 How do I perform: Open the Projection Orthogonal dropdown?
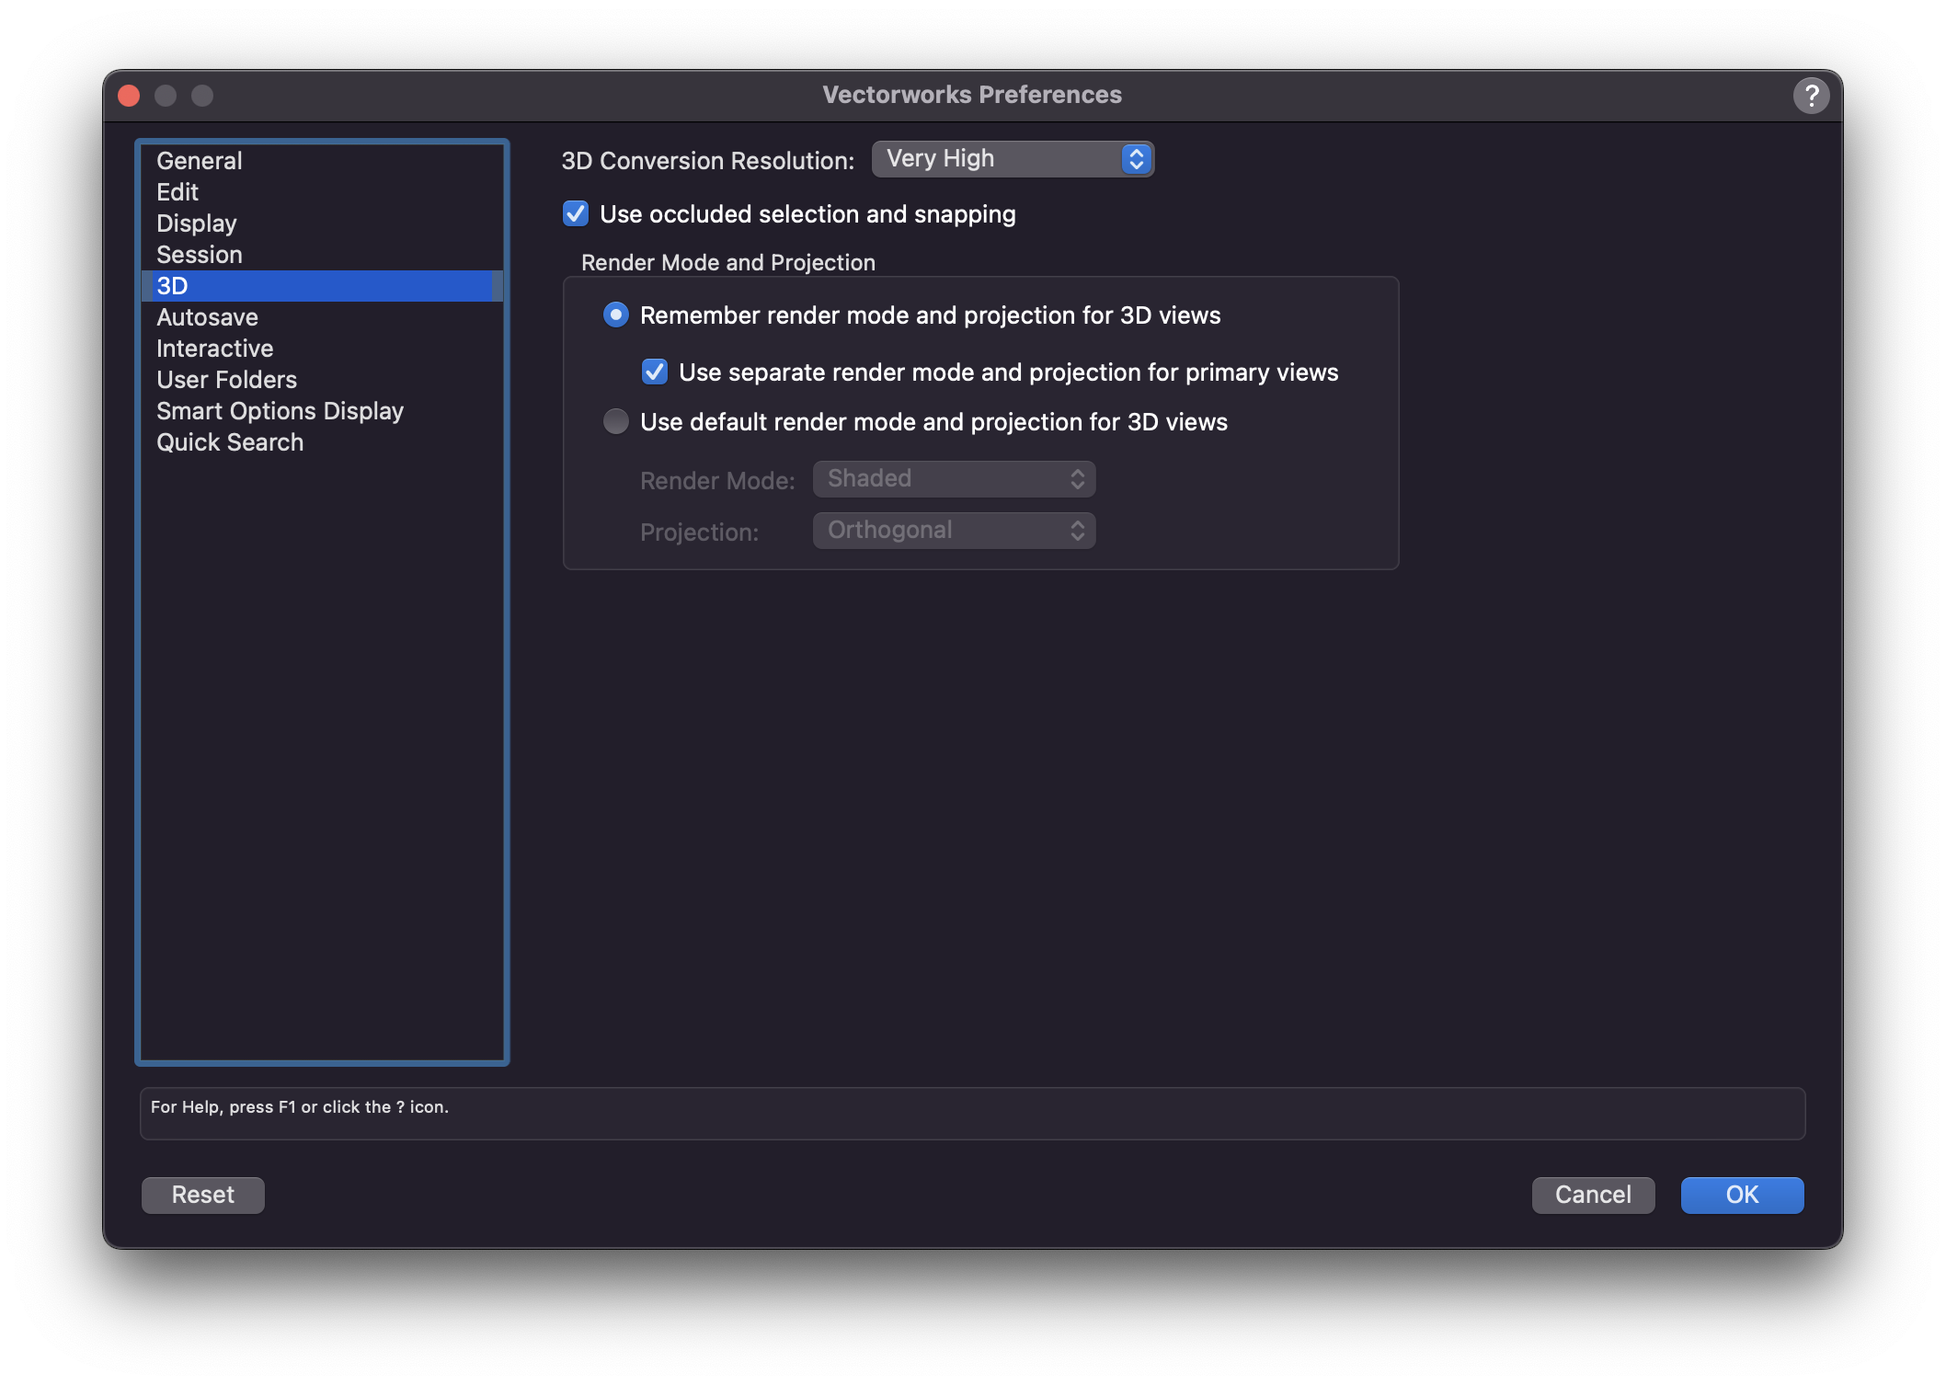954,531
